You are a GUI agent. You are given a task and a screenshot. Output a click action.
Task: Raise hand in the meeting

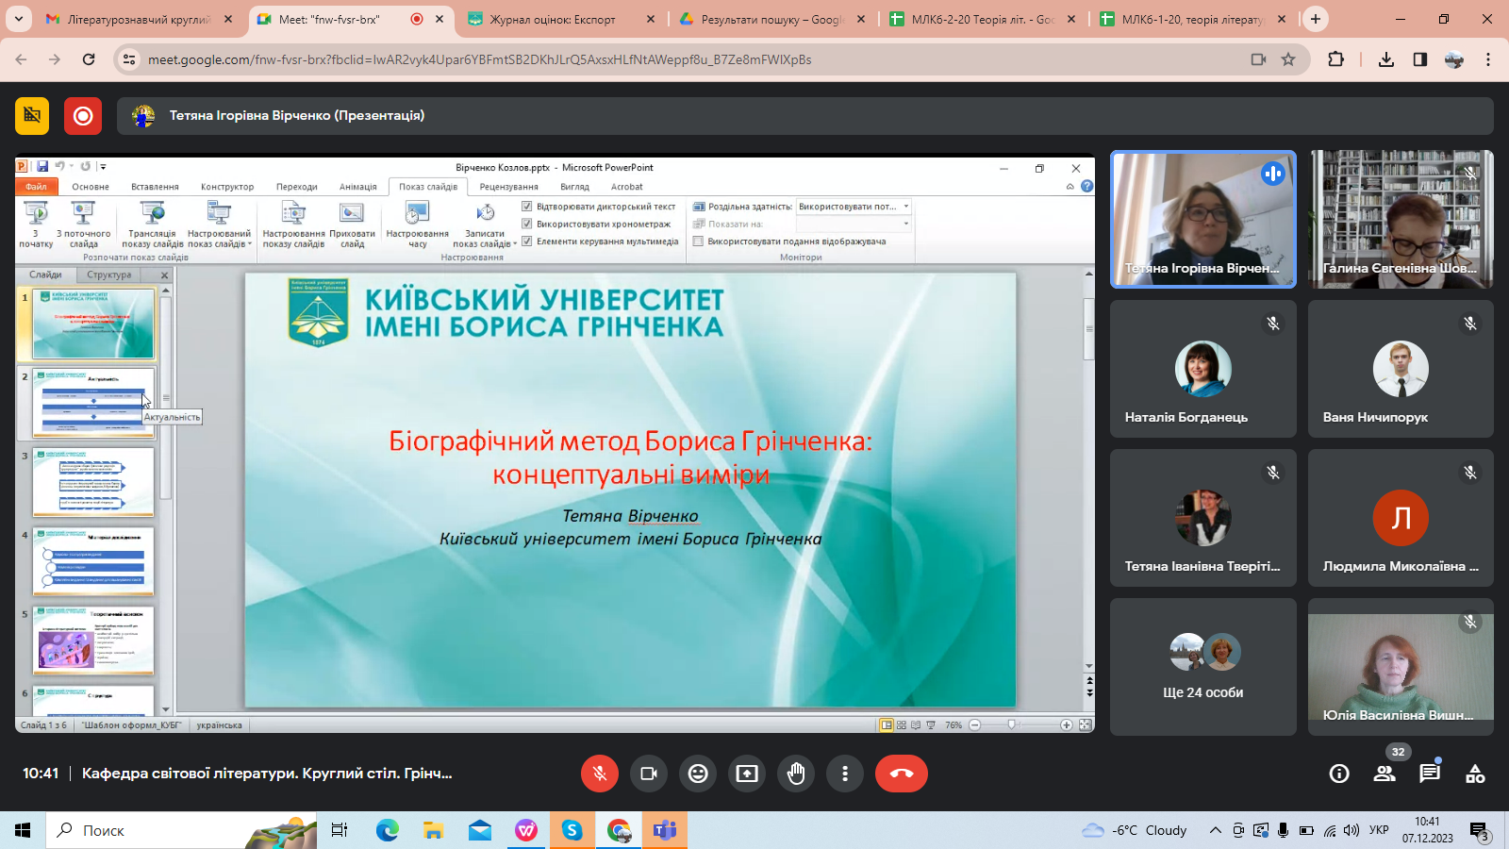coord(796,774)
